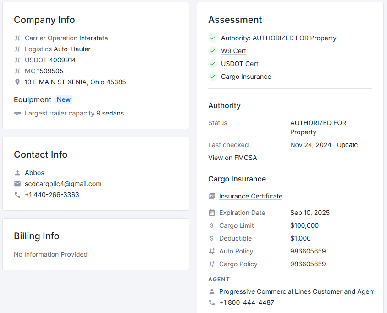This screenshot has width=387, height=313.
Task: Click Update next to Last checked date
Action: tap(347, 145)
